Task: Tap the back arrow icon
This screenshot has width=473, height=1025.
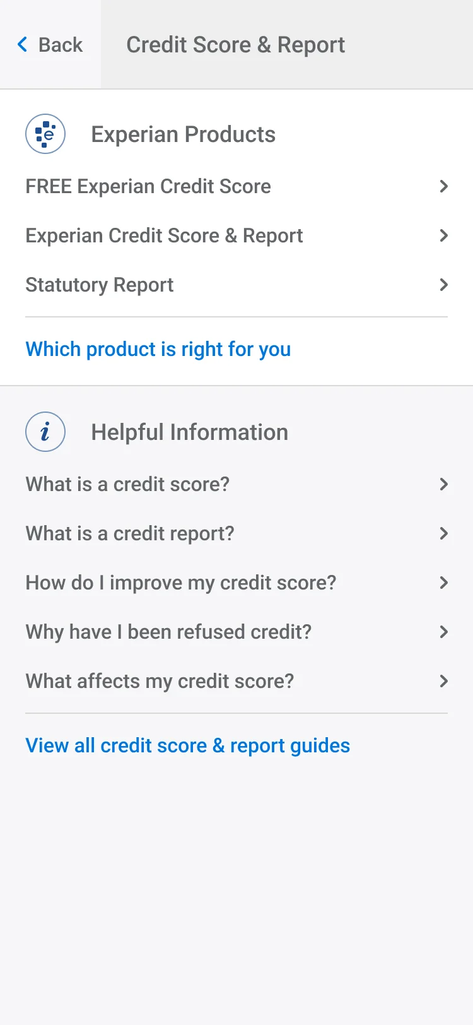Action: (x=23, y=44)
